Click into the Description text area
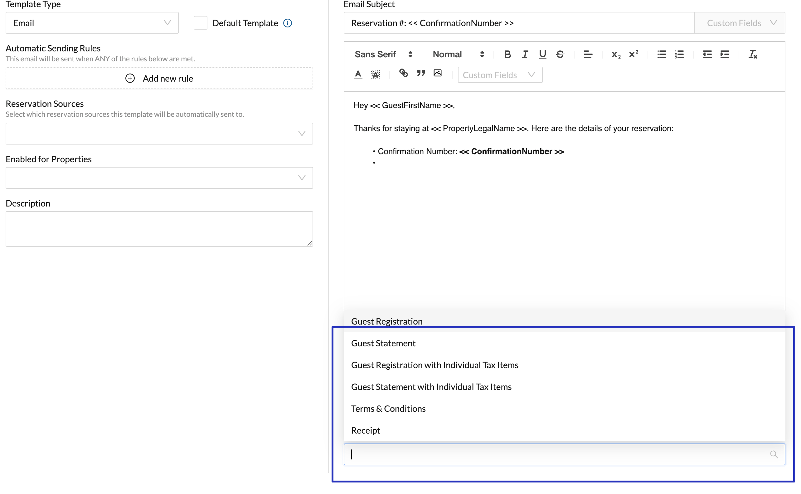This screenshot has width=801, height=494. coord(159,229)
